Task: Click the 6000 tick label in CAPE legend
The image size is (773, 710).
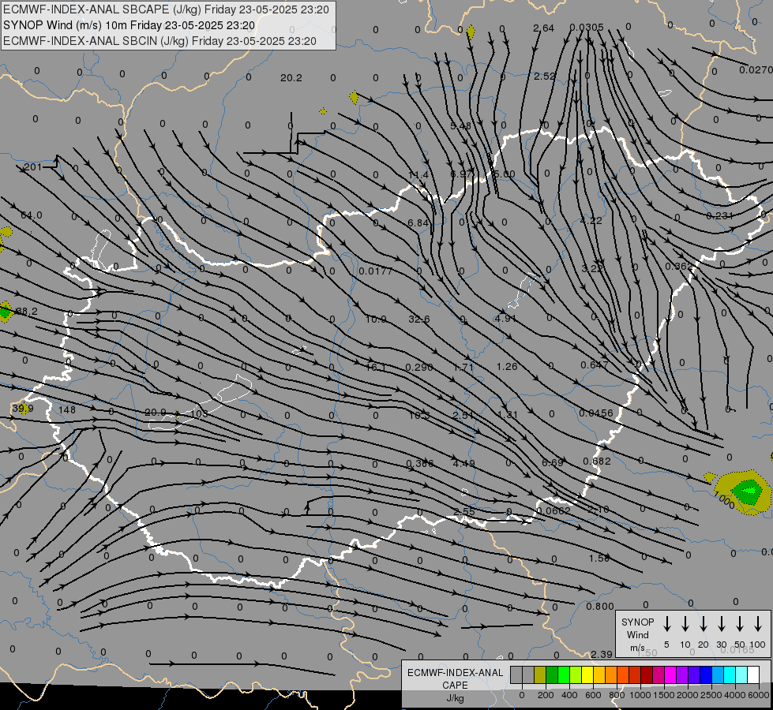Action: pos(760,695)
